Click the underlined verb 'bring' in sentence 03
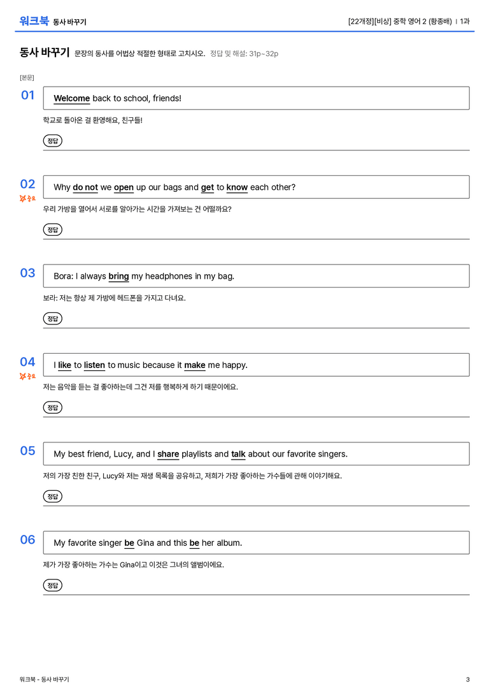The width and height of the screenshot is (489, 693). pyautogui.click(x=118, y=276)
